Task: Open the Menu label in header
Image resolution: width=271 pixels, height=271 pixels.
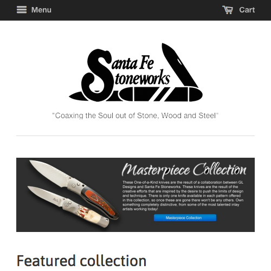Action: (41, 10)
